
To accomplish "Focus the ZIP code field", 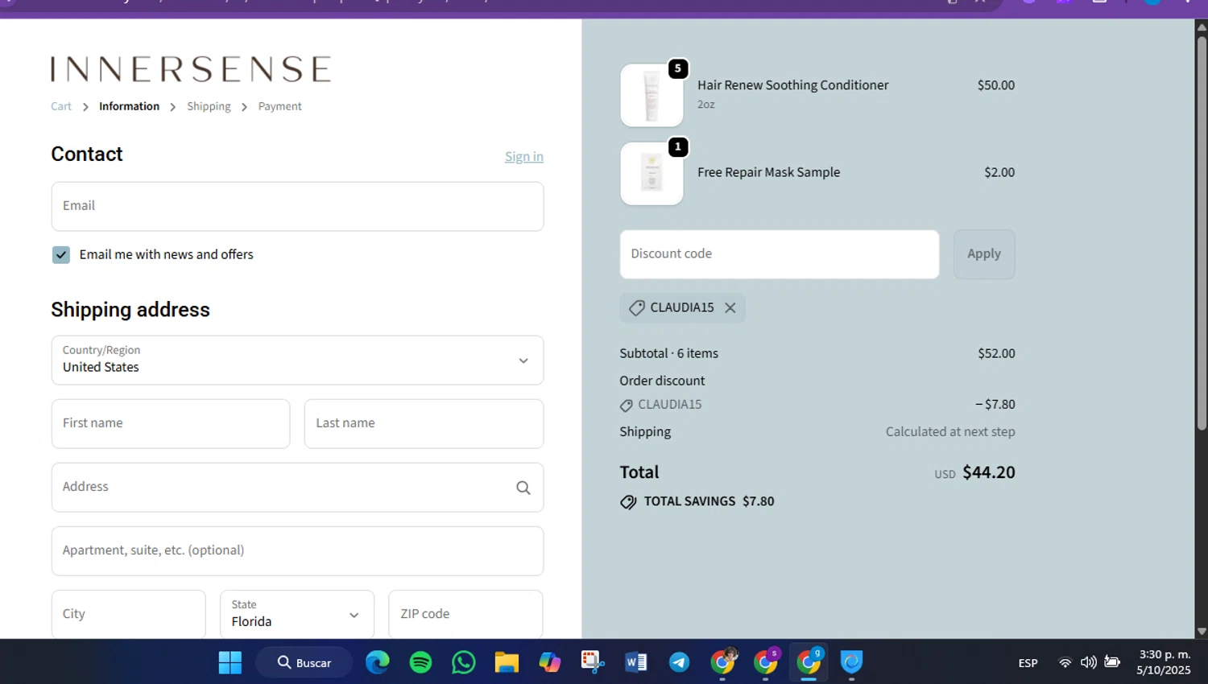I will (x=465, y=614).
